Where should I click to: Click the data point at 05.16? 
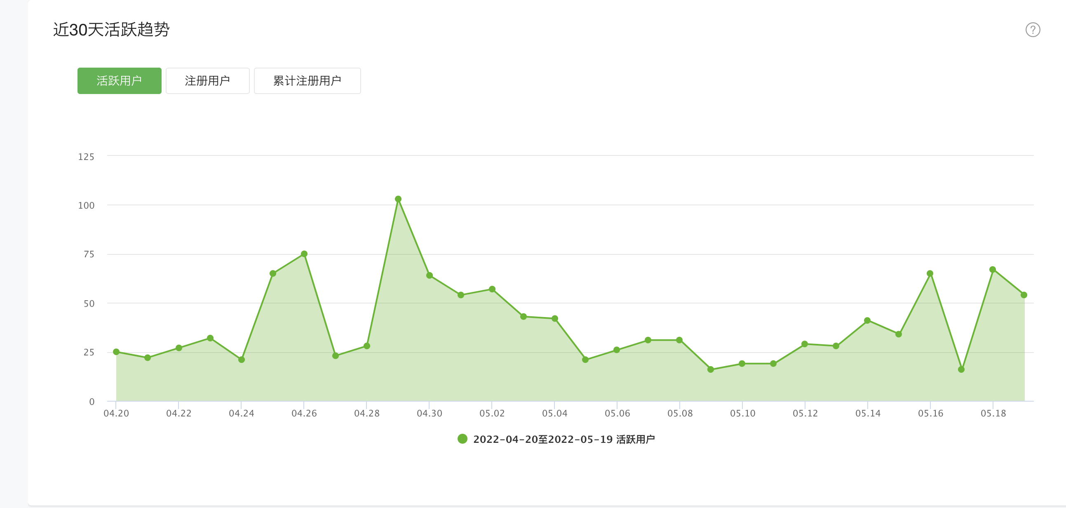pos(930,274)
